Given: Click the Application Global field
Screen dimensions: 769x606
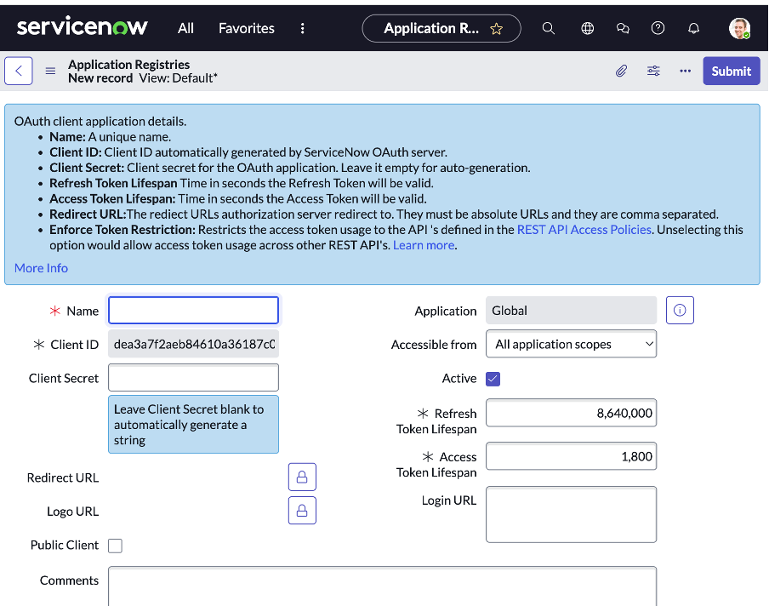Looking at the screenshot, I should coord(571,310).
